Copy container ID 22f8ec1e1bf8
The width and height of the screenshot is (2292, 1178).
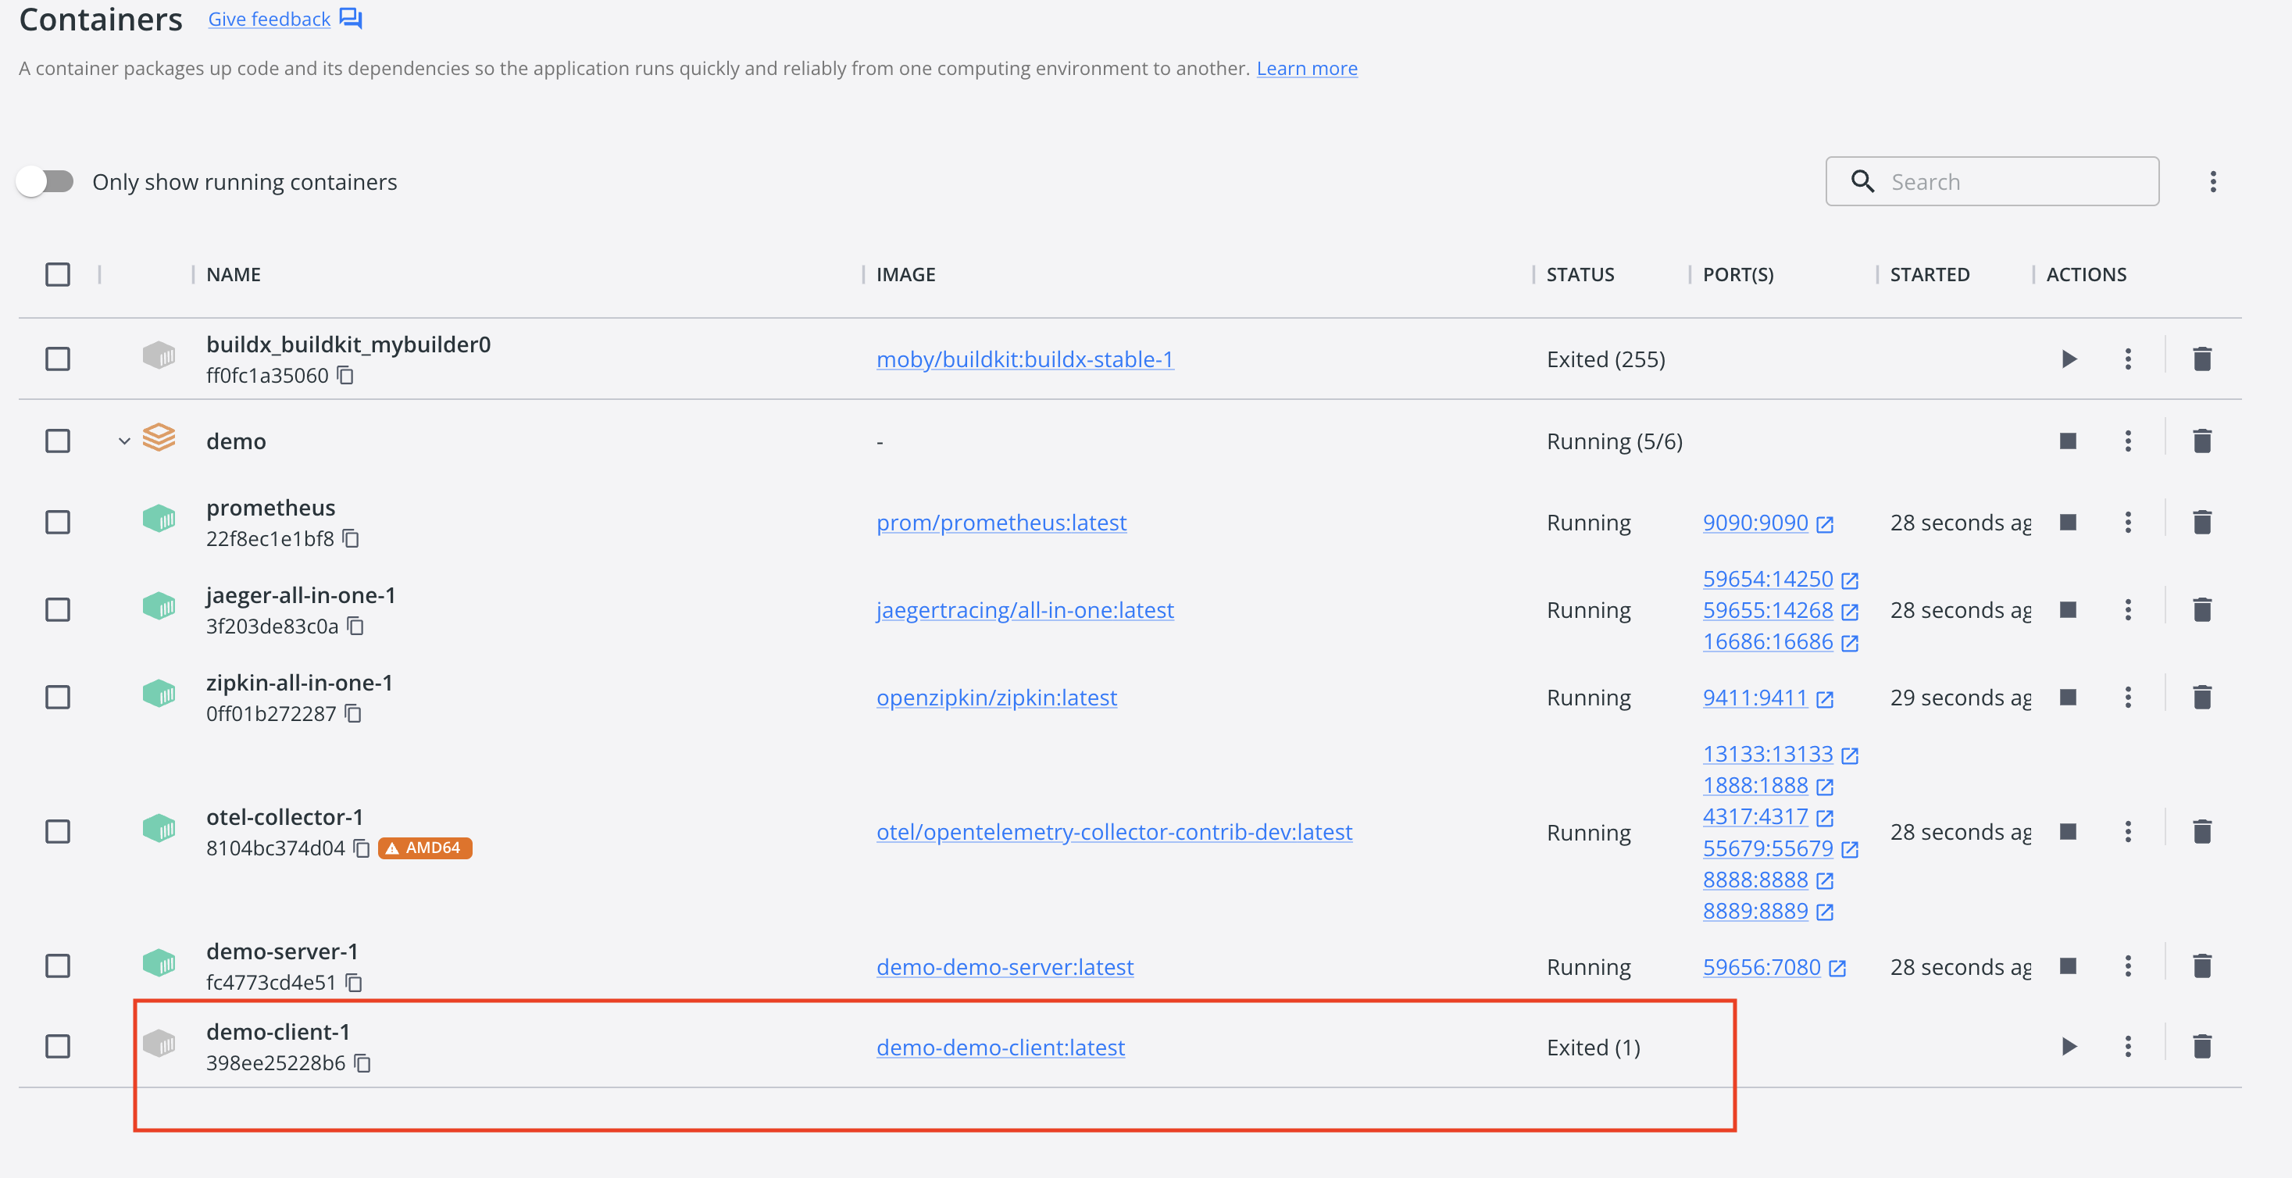coord(352,538)
